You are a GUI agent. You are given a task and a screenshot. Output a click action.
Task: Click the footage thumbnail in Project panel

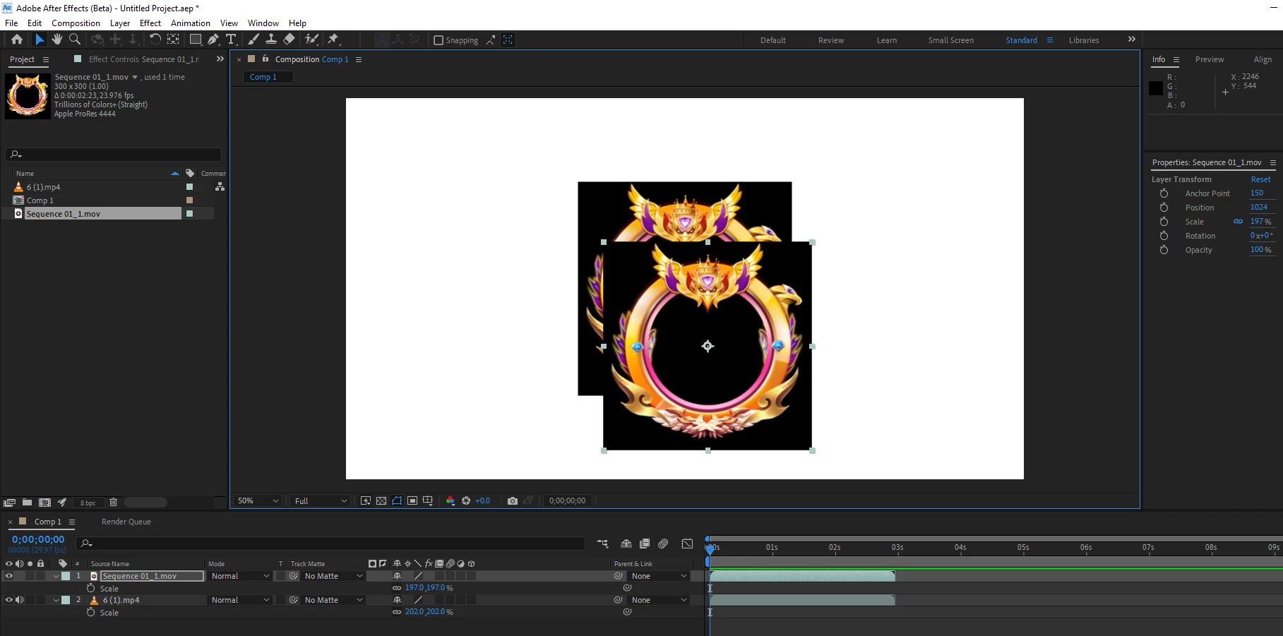(28, 96)
